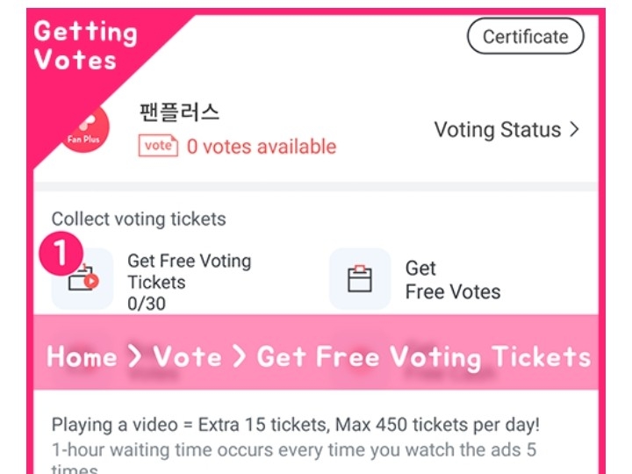
Task: Click the 팬플러스 username
Action: click(x=180, y=112)
